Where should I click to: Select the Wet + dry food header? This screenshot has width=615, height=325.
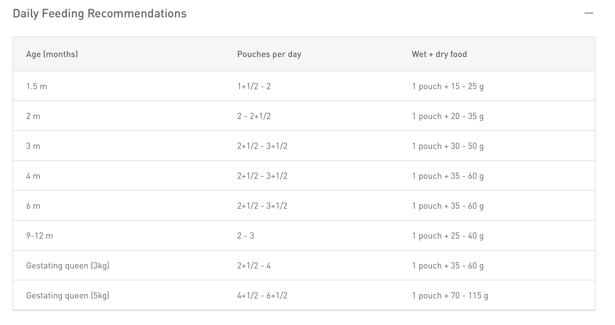tap(439, 54)
